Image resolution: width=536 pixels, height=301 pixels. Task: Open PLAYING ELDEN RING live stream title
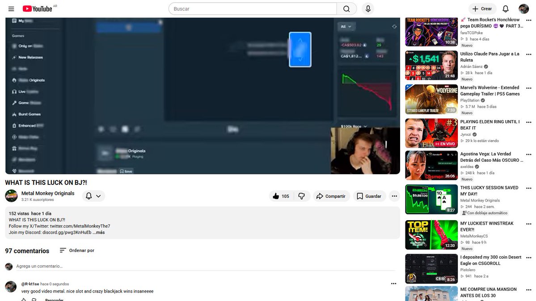pyautogui.click(x=490, y=125)
